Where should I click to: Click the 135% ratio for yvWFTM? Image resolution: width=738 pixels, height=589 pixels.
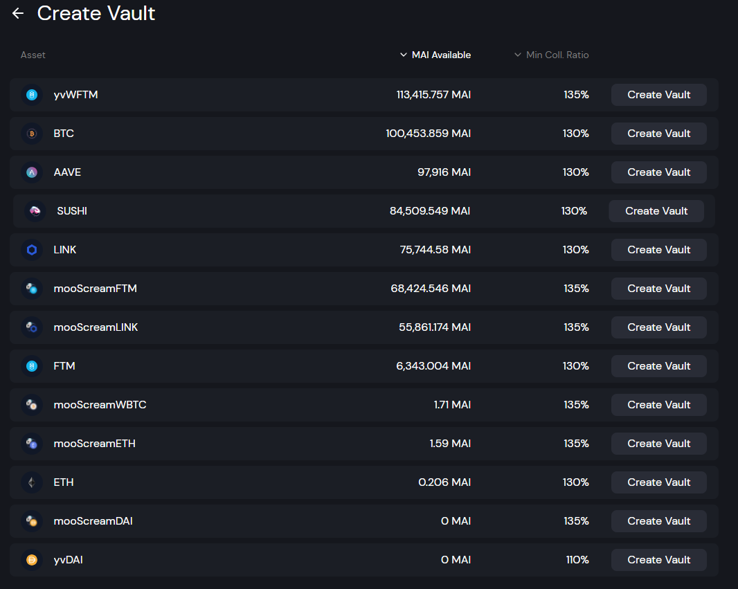tap(577, 95)
